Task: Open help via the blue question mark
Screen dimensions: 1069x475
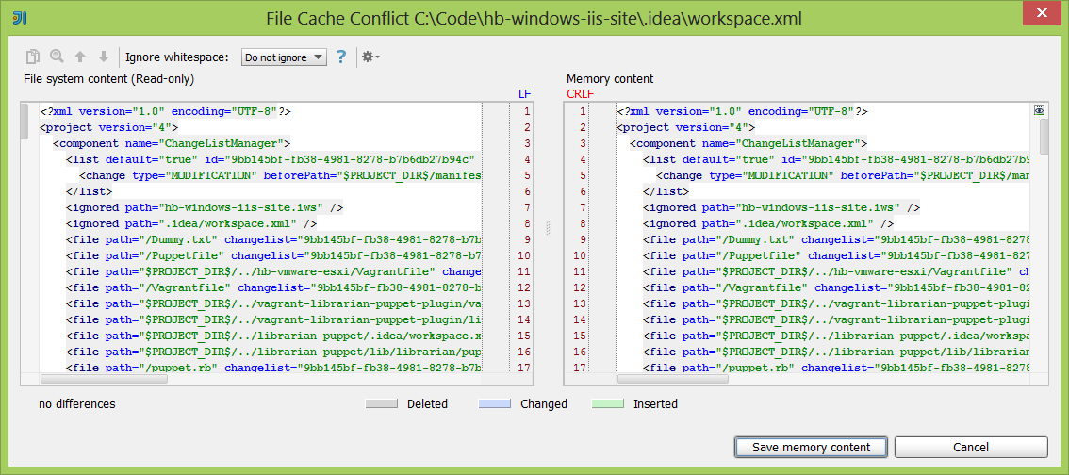Action: pos(341,57)
